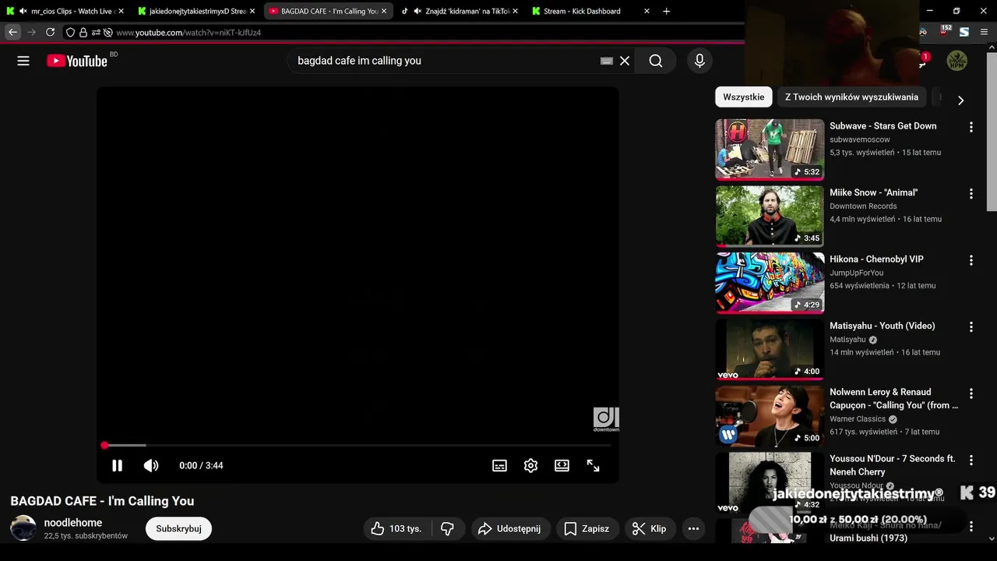This screenshot has width=997, height=561.
Task: Open Hikona - Chernobyl VIP thumbnail
Action: (x=770, y=283)
